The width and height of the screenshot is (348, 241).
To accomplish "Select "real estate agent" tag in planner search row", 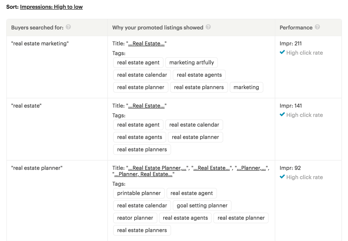I will pos(192,193).
